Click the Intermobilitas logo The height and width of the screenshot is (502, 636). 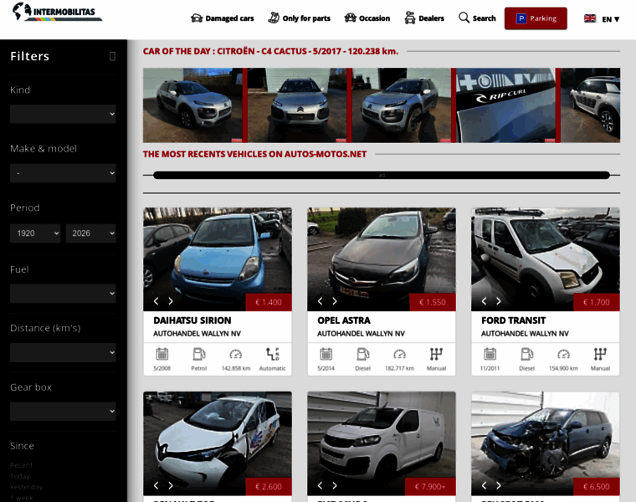pyautogui.click(x=57, y=12)
